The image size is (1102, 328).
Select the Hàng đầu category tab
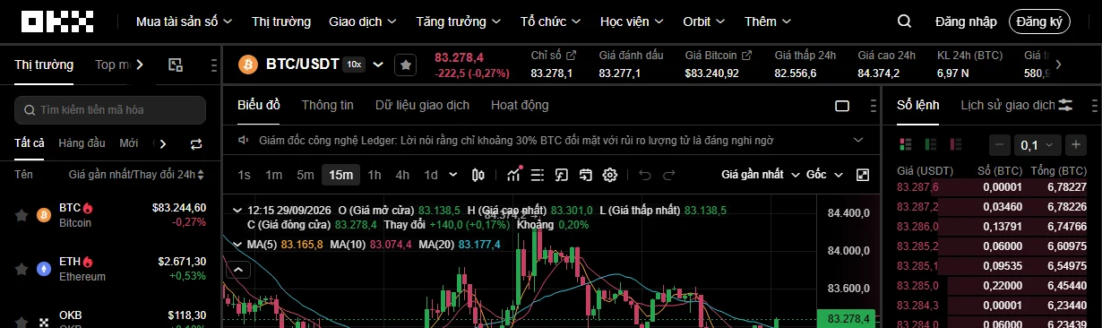click(82, 143)
